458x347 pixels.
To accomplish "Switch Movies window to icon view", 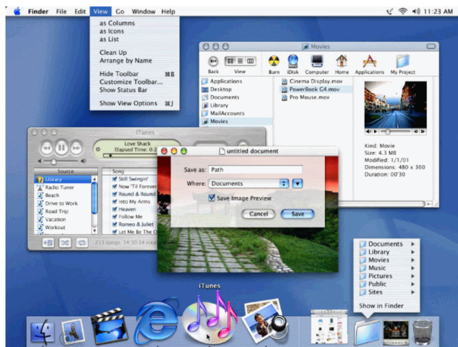I will pos(230,61).
